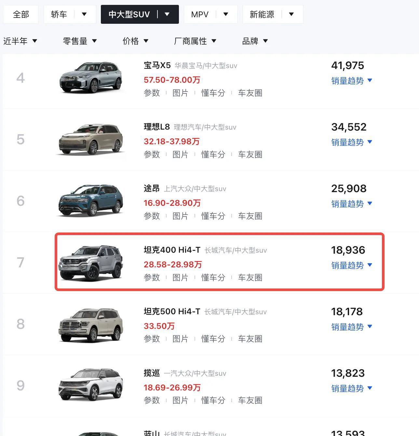Open 参数 link for 理想L8

152,154
